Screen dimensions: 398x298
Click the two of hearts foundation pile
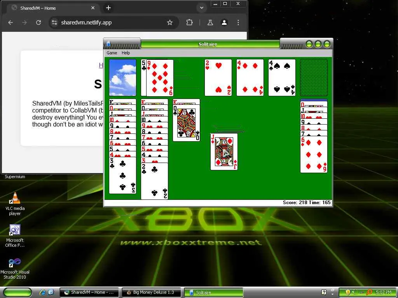(x=218, y=78)
